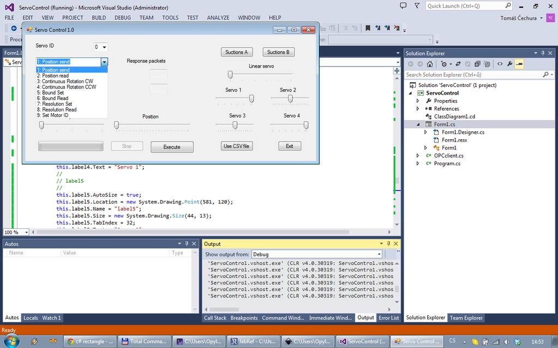This screenshot has width=558, height=348.
Task: Open the feedback speech bubble icon
Action: (403, 5)
